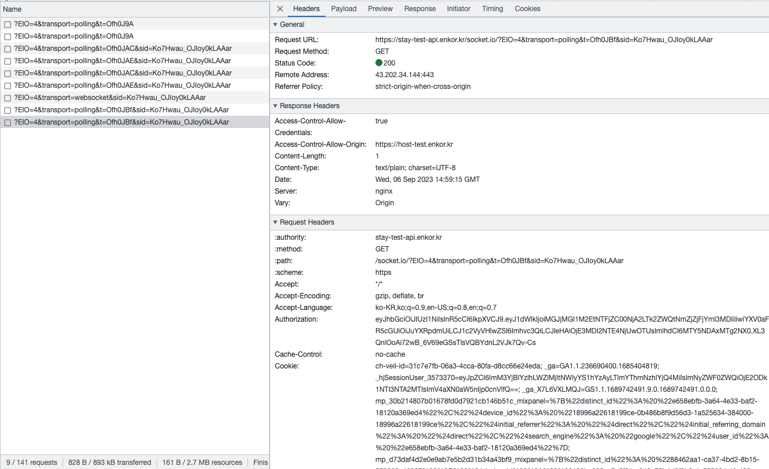Image resolution: width=769 pixels, height=469 pixels.
Task: Click the Content-Type label
Action: (x=297, y=168)
